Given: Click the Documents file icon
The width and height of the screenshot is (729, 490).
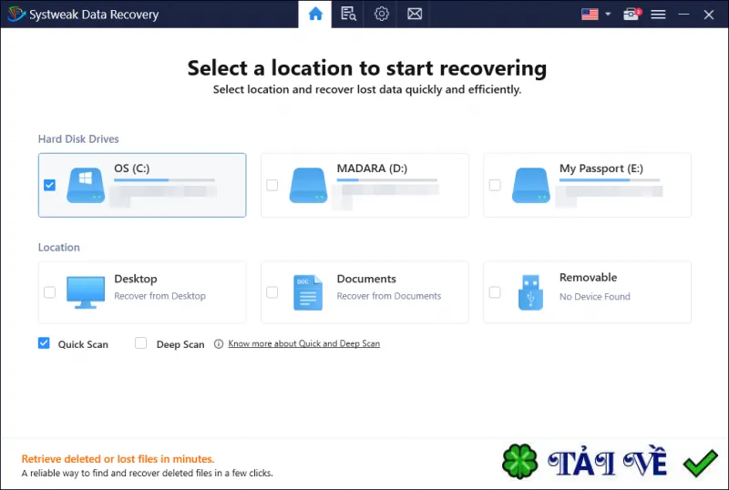Looking at the screenshot, I should tap(308, 292).
